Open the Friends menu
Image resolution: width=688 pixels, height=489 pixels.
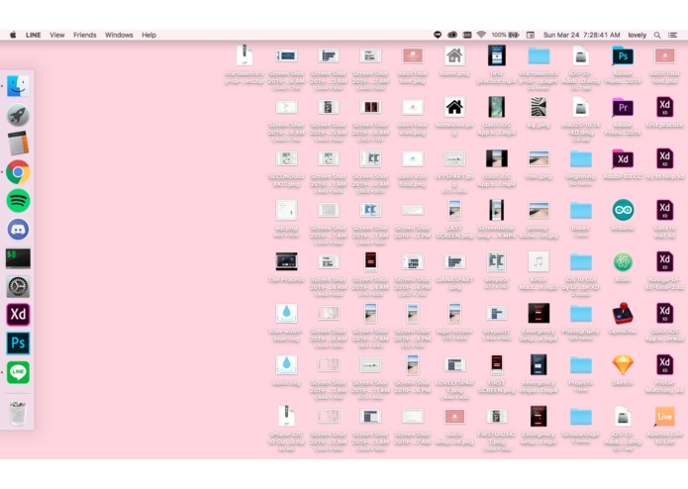point(85,35)
